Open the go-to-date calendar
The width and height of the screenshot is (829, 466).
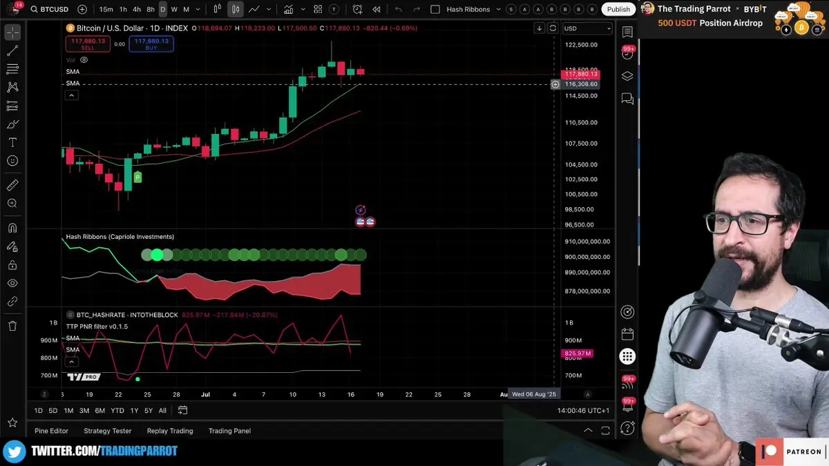coord(182,411)
